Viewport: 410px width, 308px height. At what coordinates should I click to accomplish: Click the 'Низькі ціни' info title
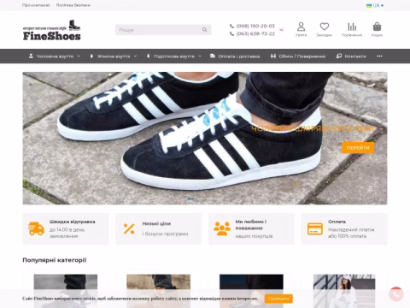(156, 223)
